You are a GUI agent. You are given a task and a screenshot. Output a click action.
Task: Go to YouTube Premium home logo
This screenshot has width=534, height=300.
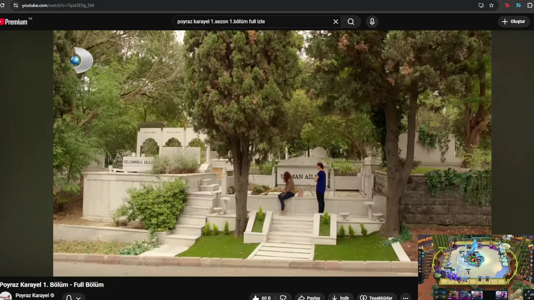click(15, 22)
